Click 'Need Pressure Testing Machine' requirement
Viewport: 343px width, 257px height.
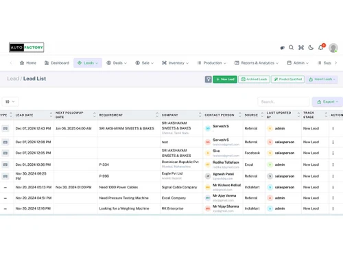pyautogui.click(x=123, y=198)
